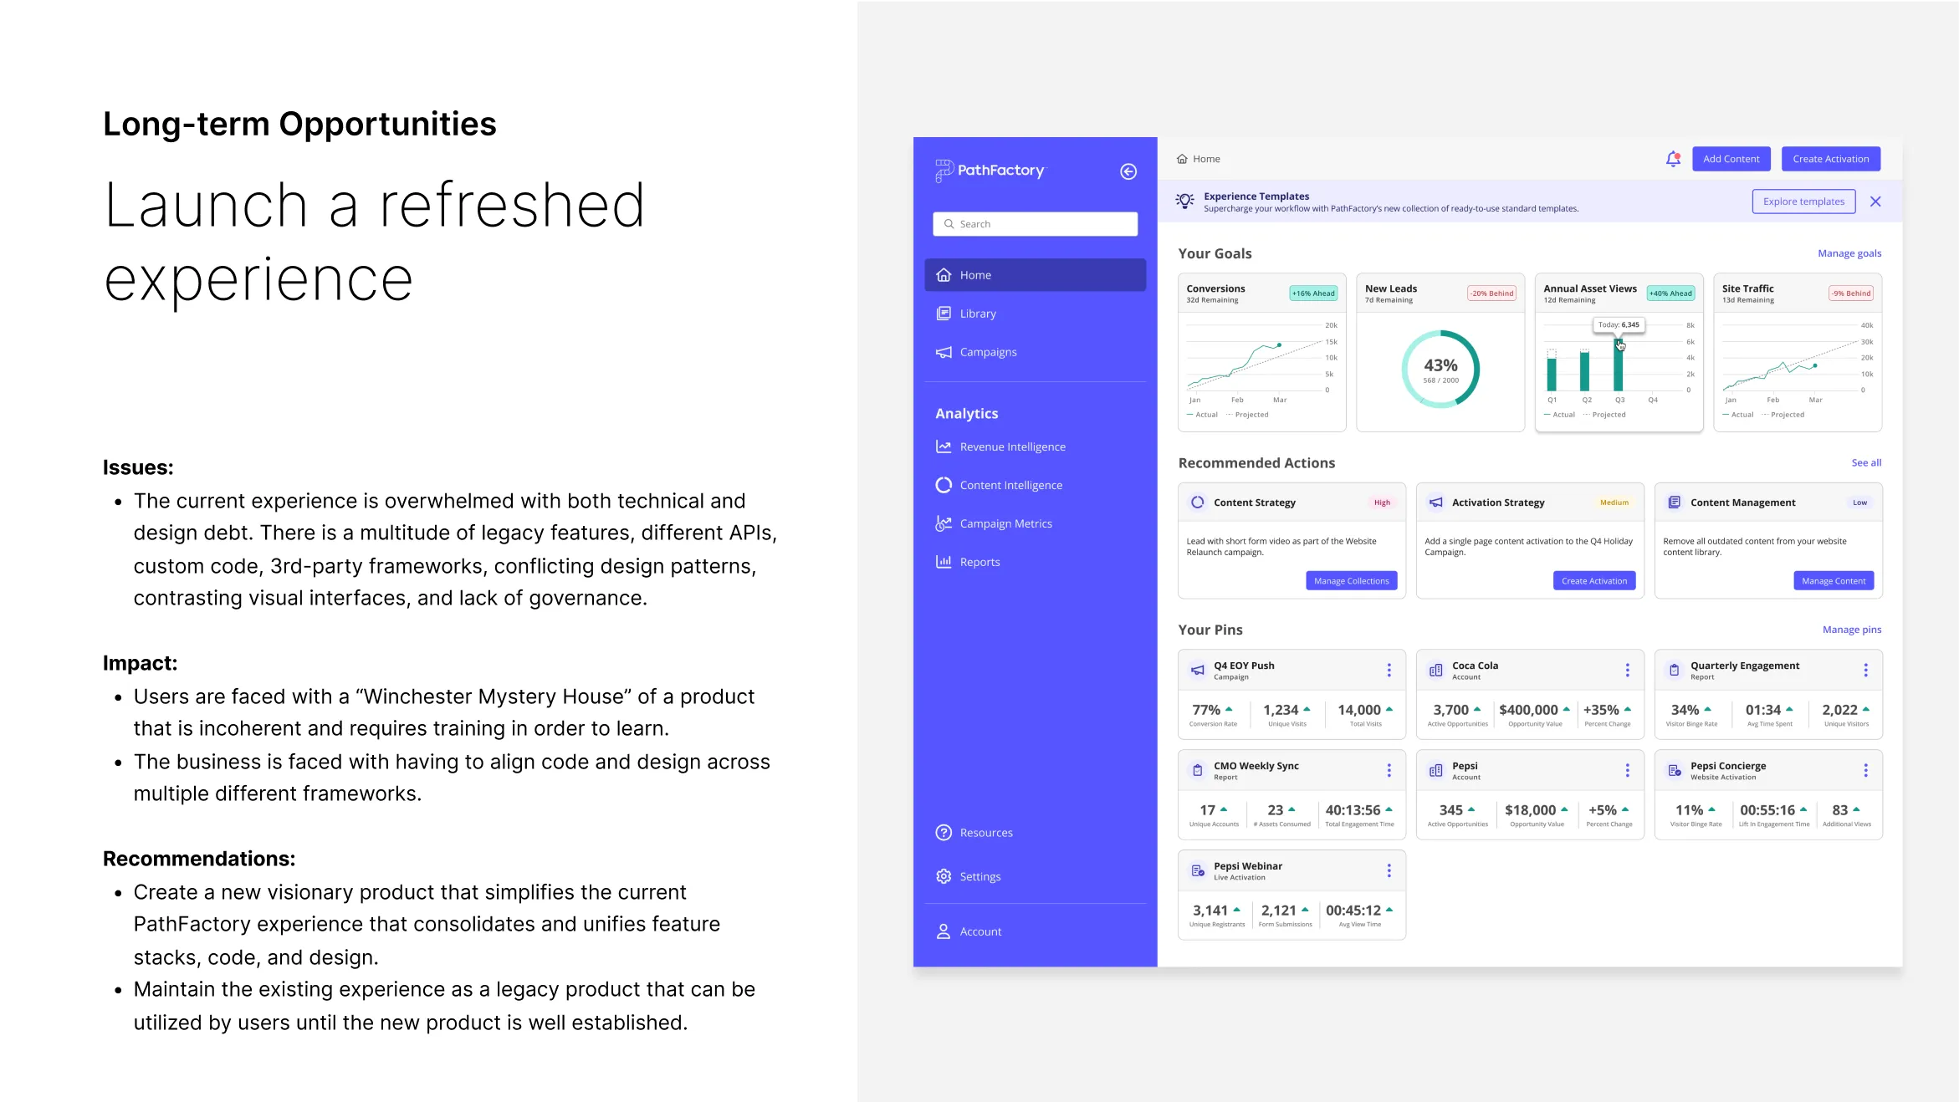Viewport: 1959px width, 1102px height.
Task: Open the Reports section icon
Action: [x=942, y=561]
